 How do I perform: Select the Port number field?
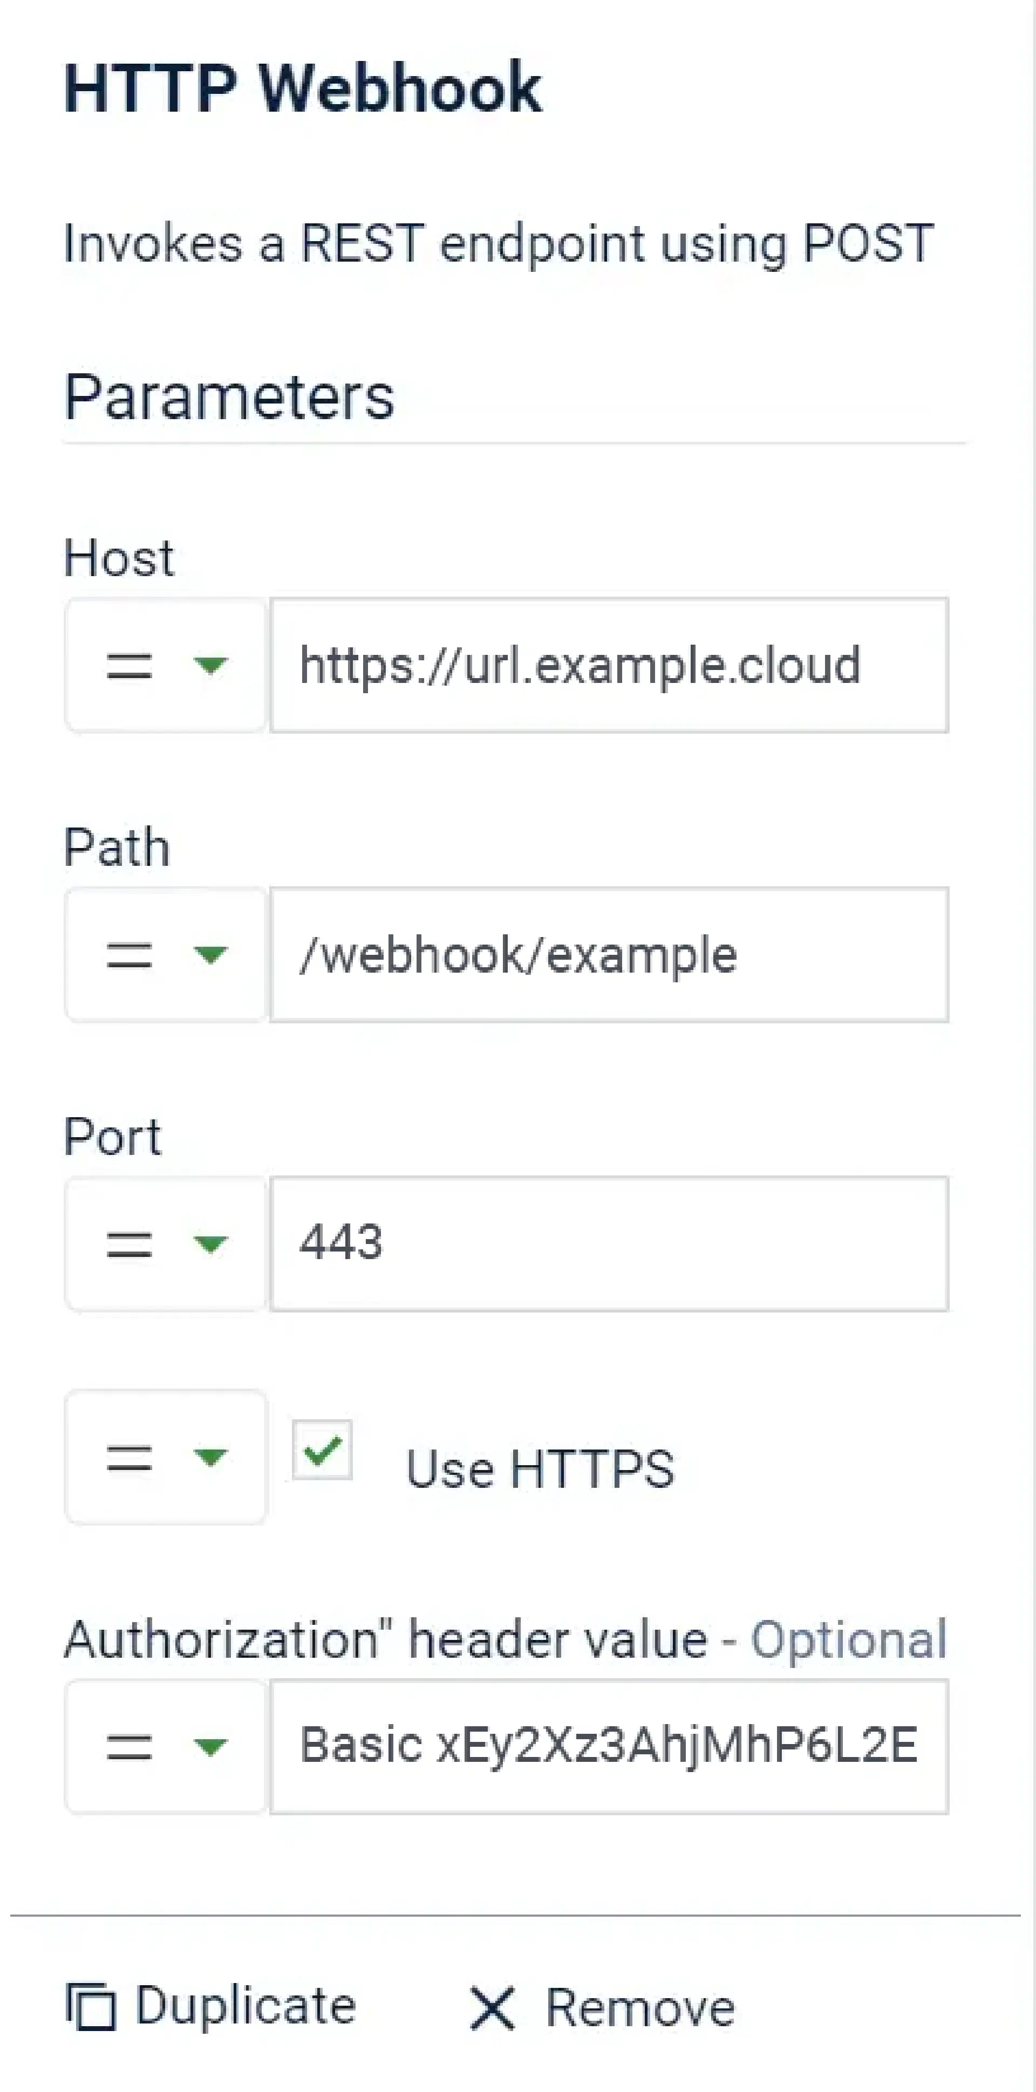tap(609, 1243)
